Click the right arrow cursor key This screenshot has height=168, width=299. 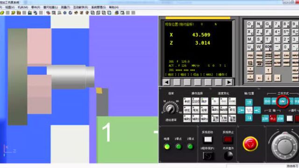pos(277,78)
